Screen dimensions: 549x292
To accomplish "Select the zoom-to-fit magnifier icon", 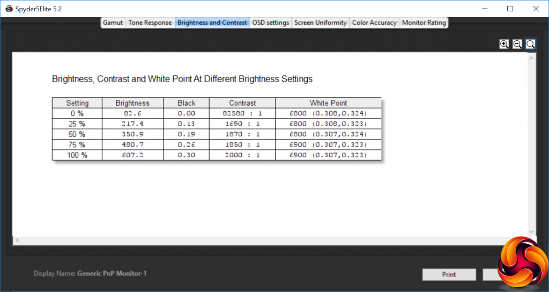I will click(530, 44).
